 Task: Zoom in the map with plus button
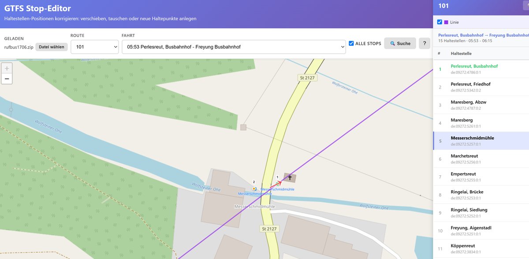(x=7, y=69)
